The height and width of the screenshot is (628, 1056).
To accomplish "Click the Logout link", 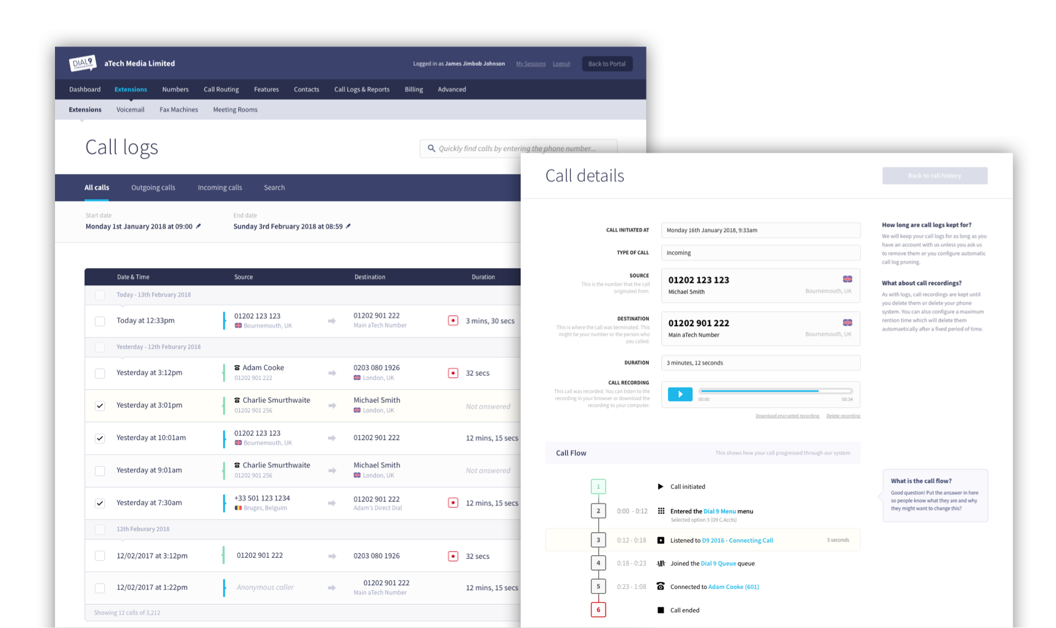I will (561, 64).
